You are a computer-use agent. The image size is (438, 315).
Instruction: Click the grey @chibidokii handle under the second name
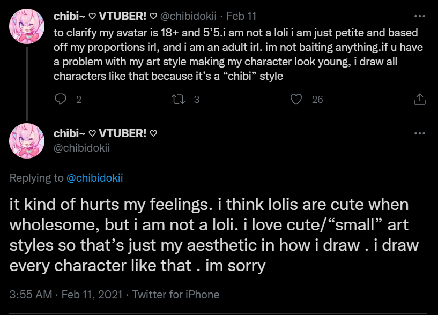[81, 148]
